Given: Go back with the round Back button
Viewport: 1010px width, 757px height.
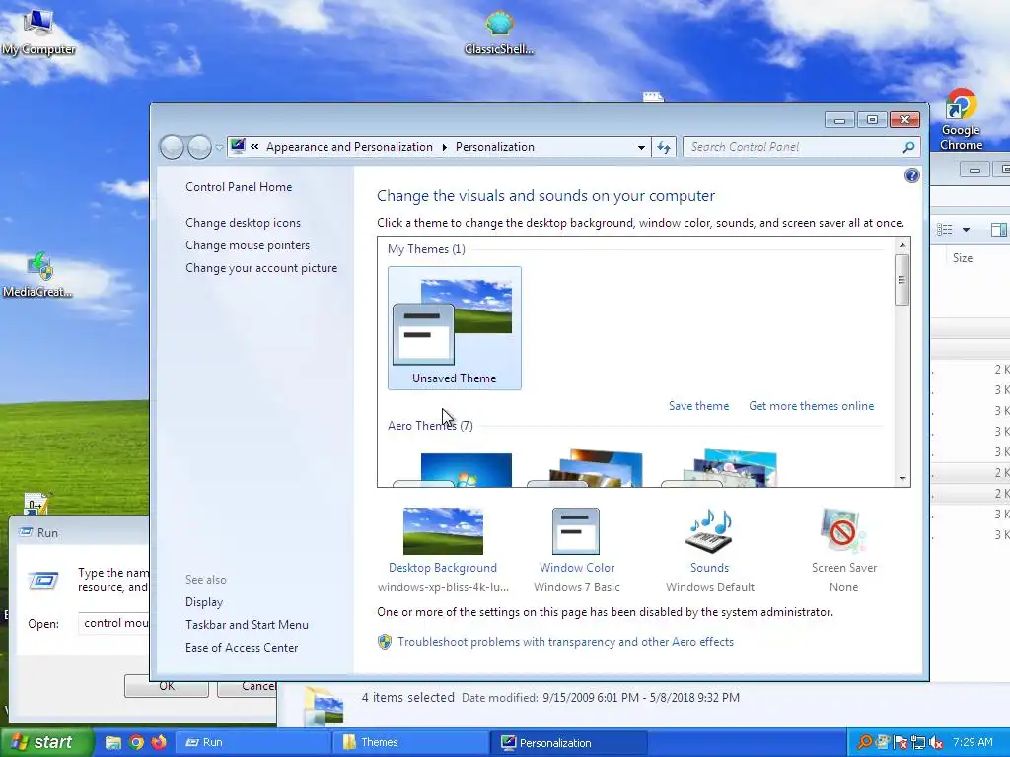Looking at the screenshot, I should (172, 147).
